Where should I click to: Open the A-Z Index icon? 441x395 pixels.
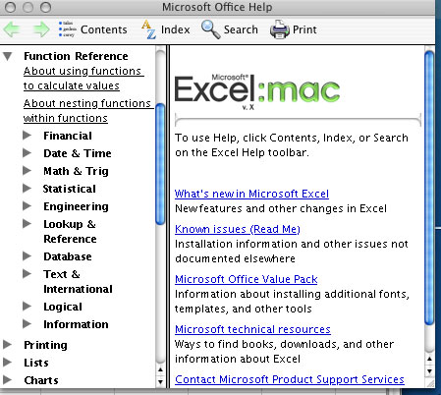click(148, 29)
